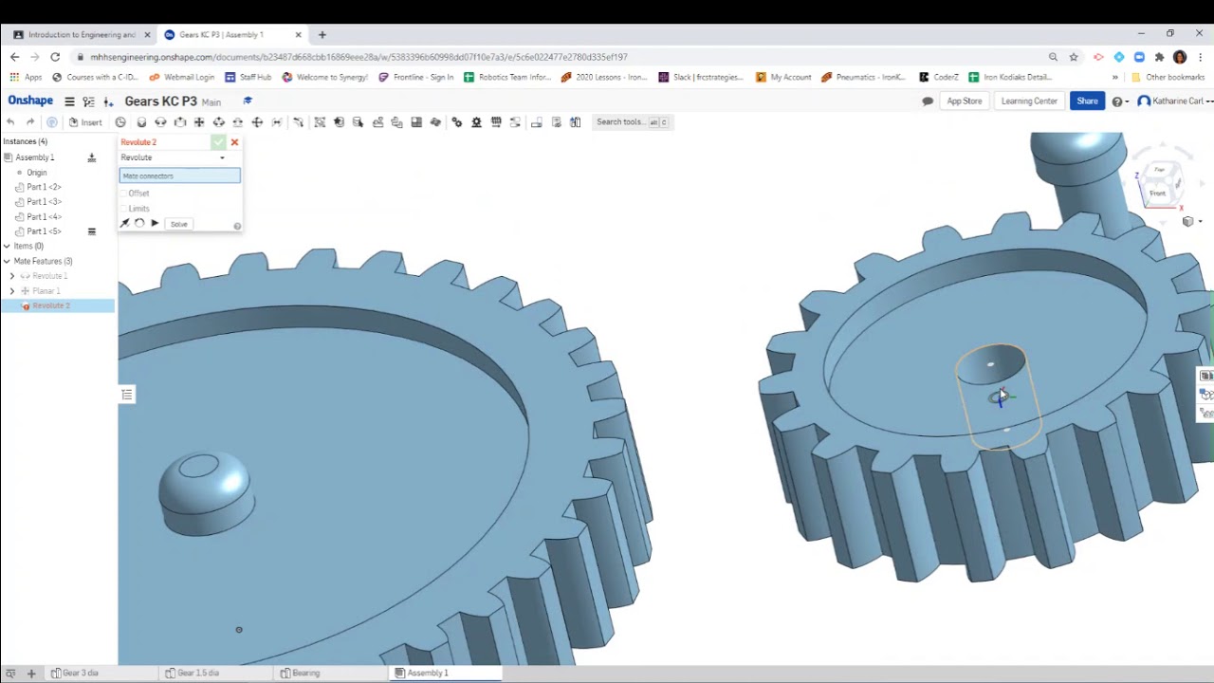Select the Tangent mate tool
This screenshot has width=1214, height=683.
coord(298,122)
